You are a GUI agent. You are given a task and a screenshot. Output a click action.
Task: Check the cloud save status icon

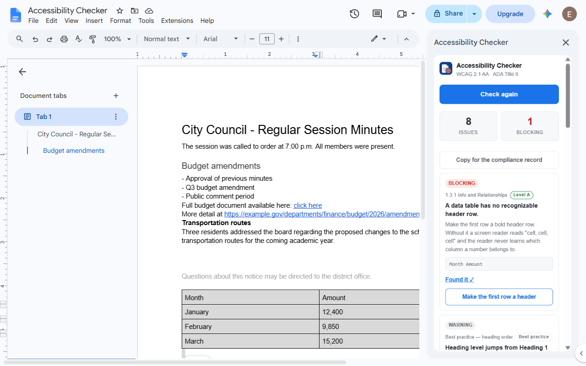[x=149, y=11]
